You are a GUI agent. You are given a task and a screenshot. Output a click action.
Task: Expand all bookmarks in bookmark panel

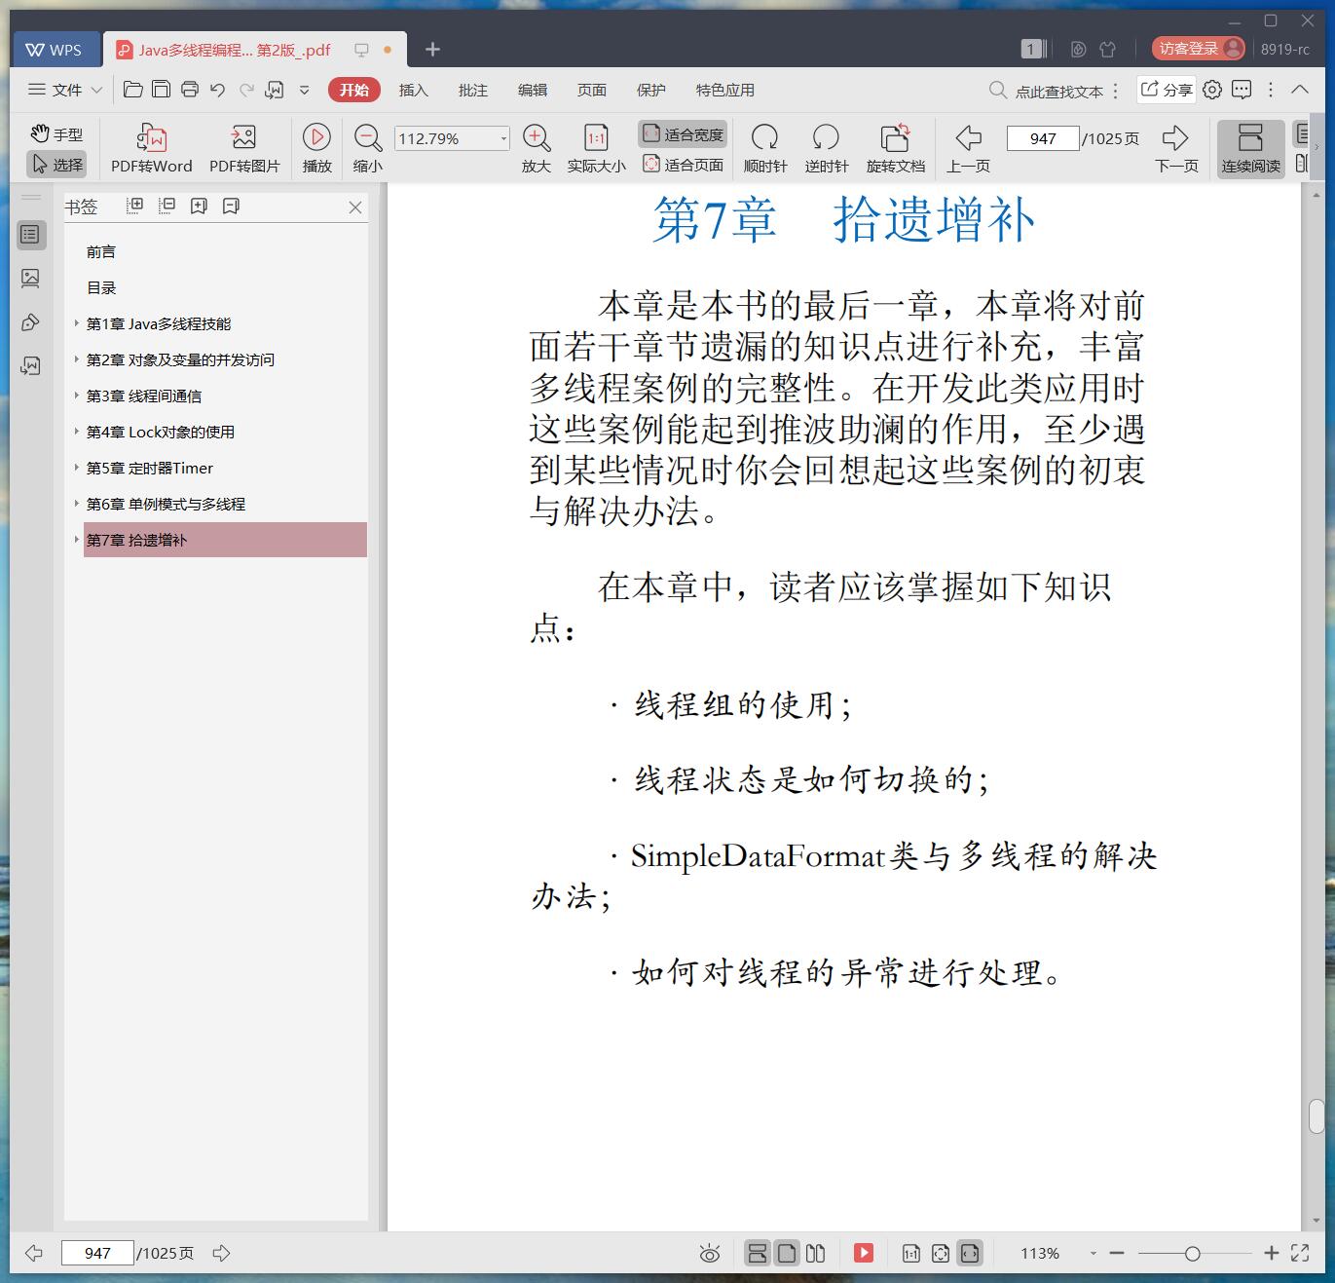[x=135, y=206]
